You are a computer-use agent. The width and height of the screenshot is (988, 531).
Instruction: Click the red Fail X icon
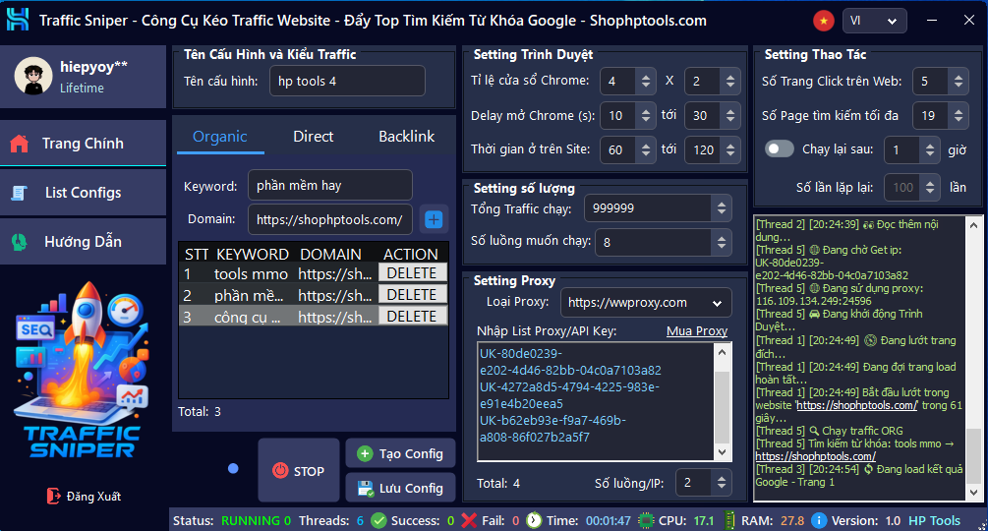[469, 520]
